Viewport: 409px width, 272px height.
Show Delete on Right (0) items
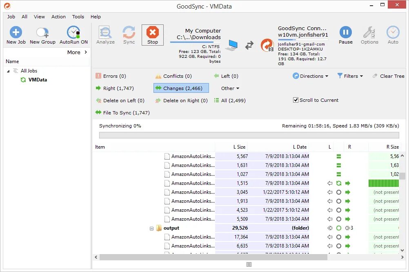coord(182,101)
